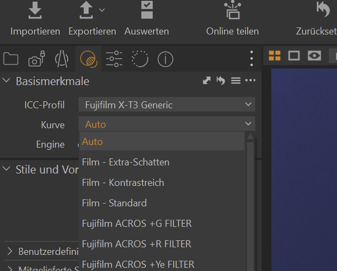Click the Online teilen icon
This screenshot has width=337, height=271.
coord(232,11)
